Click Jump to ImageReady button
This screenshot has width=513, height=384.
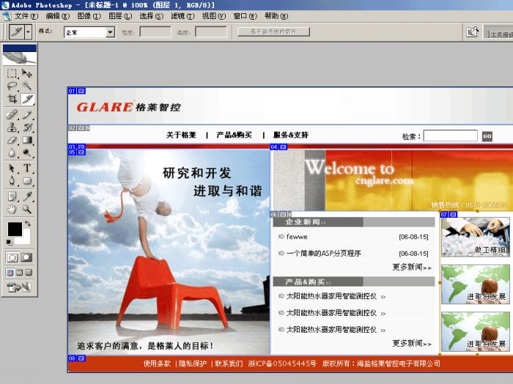(x=19, y=287)
